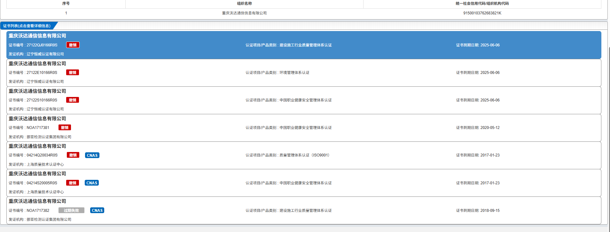Click the category text for certificate NOA1717381
This screenshot has width=610, height=232.
pyautogui.click(x=306, y=128)
